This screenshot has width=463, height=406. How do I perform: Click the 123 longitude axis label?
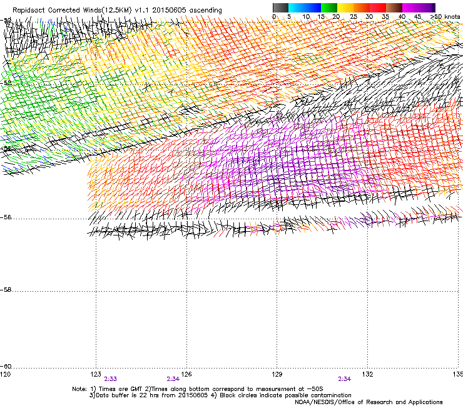pyautogui.click(x=96, y=374)
